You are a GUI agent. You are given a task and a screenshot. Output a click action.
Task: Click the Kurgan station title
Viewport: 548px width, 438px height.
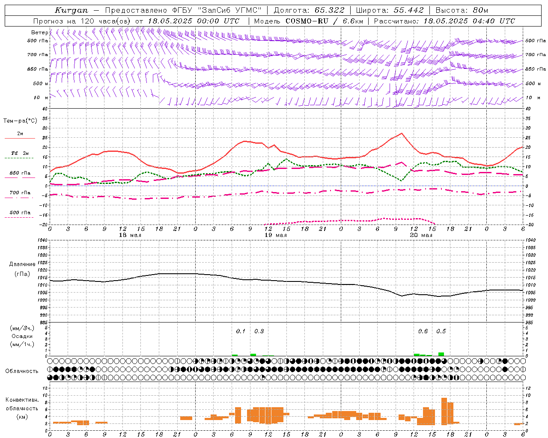click(x=71, y=10)
